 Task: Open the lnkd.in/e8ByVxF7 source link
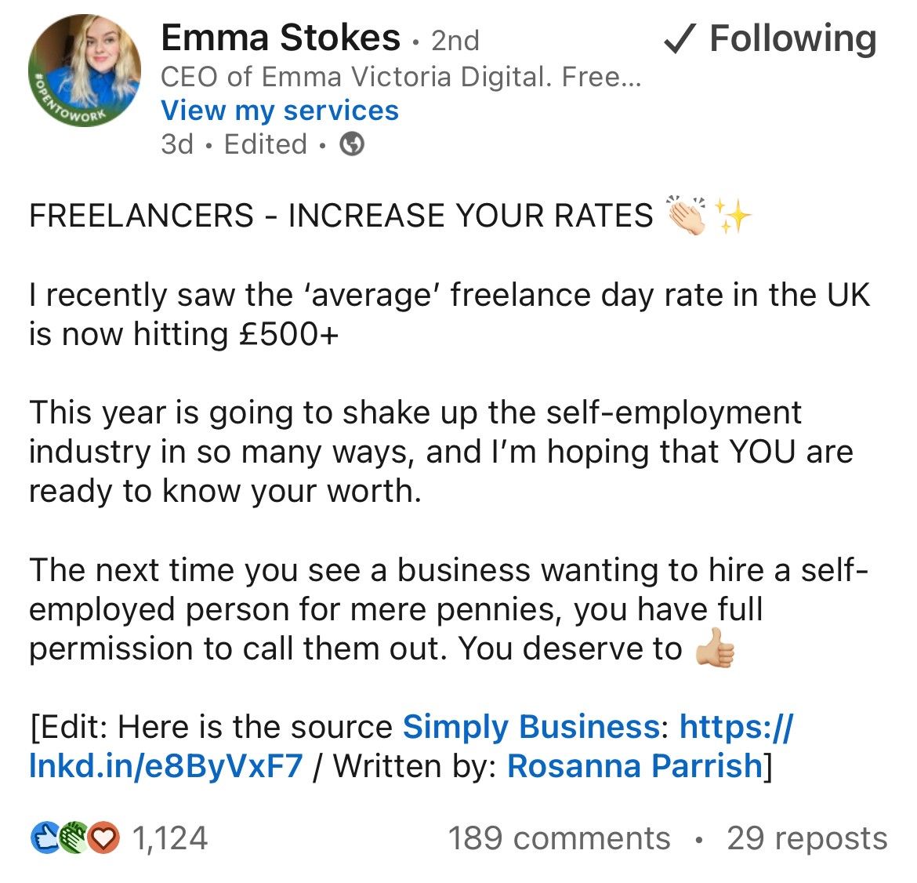coord(411,747)
